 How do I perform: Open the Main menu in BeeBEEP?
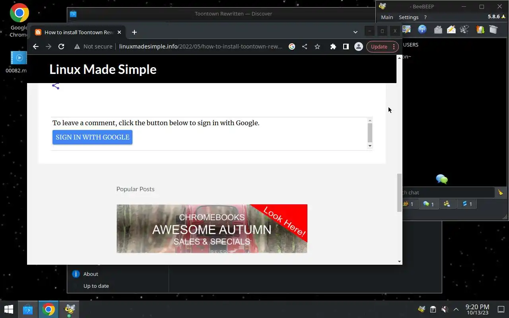pyautogui.click(x=387, y=17)
